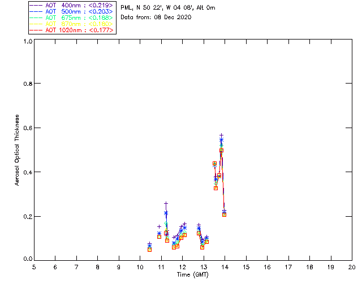The height and width of the screenshot is (289, 362).
Task: Click the AOT 675nm legend entry
Action: pos(71,17)
